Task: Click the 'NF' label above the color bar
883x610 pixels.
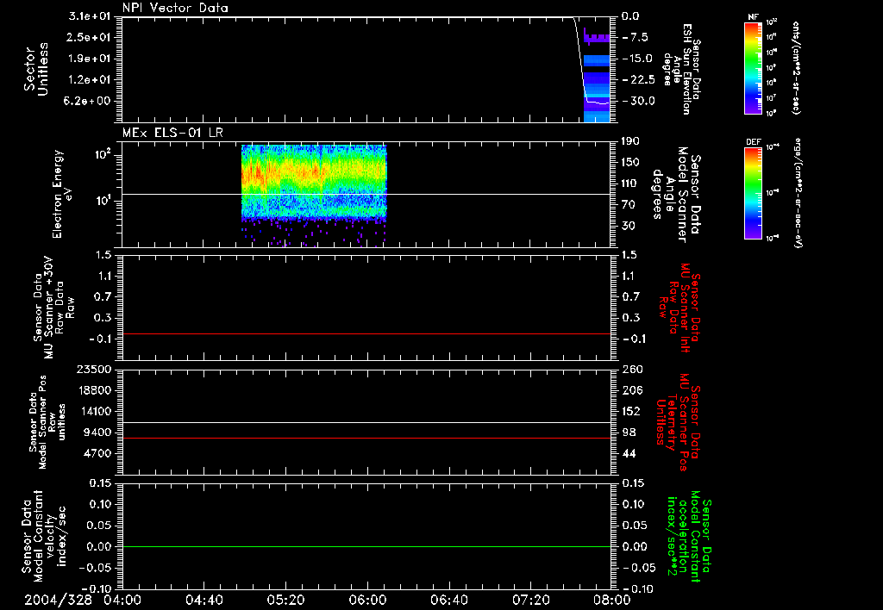Action: (753, 17)
